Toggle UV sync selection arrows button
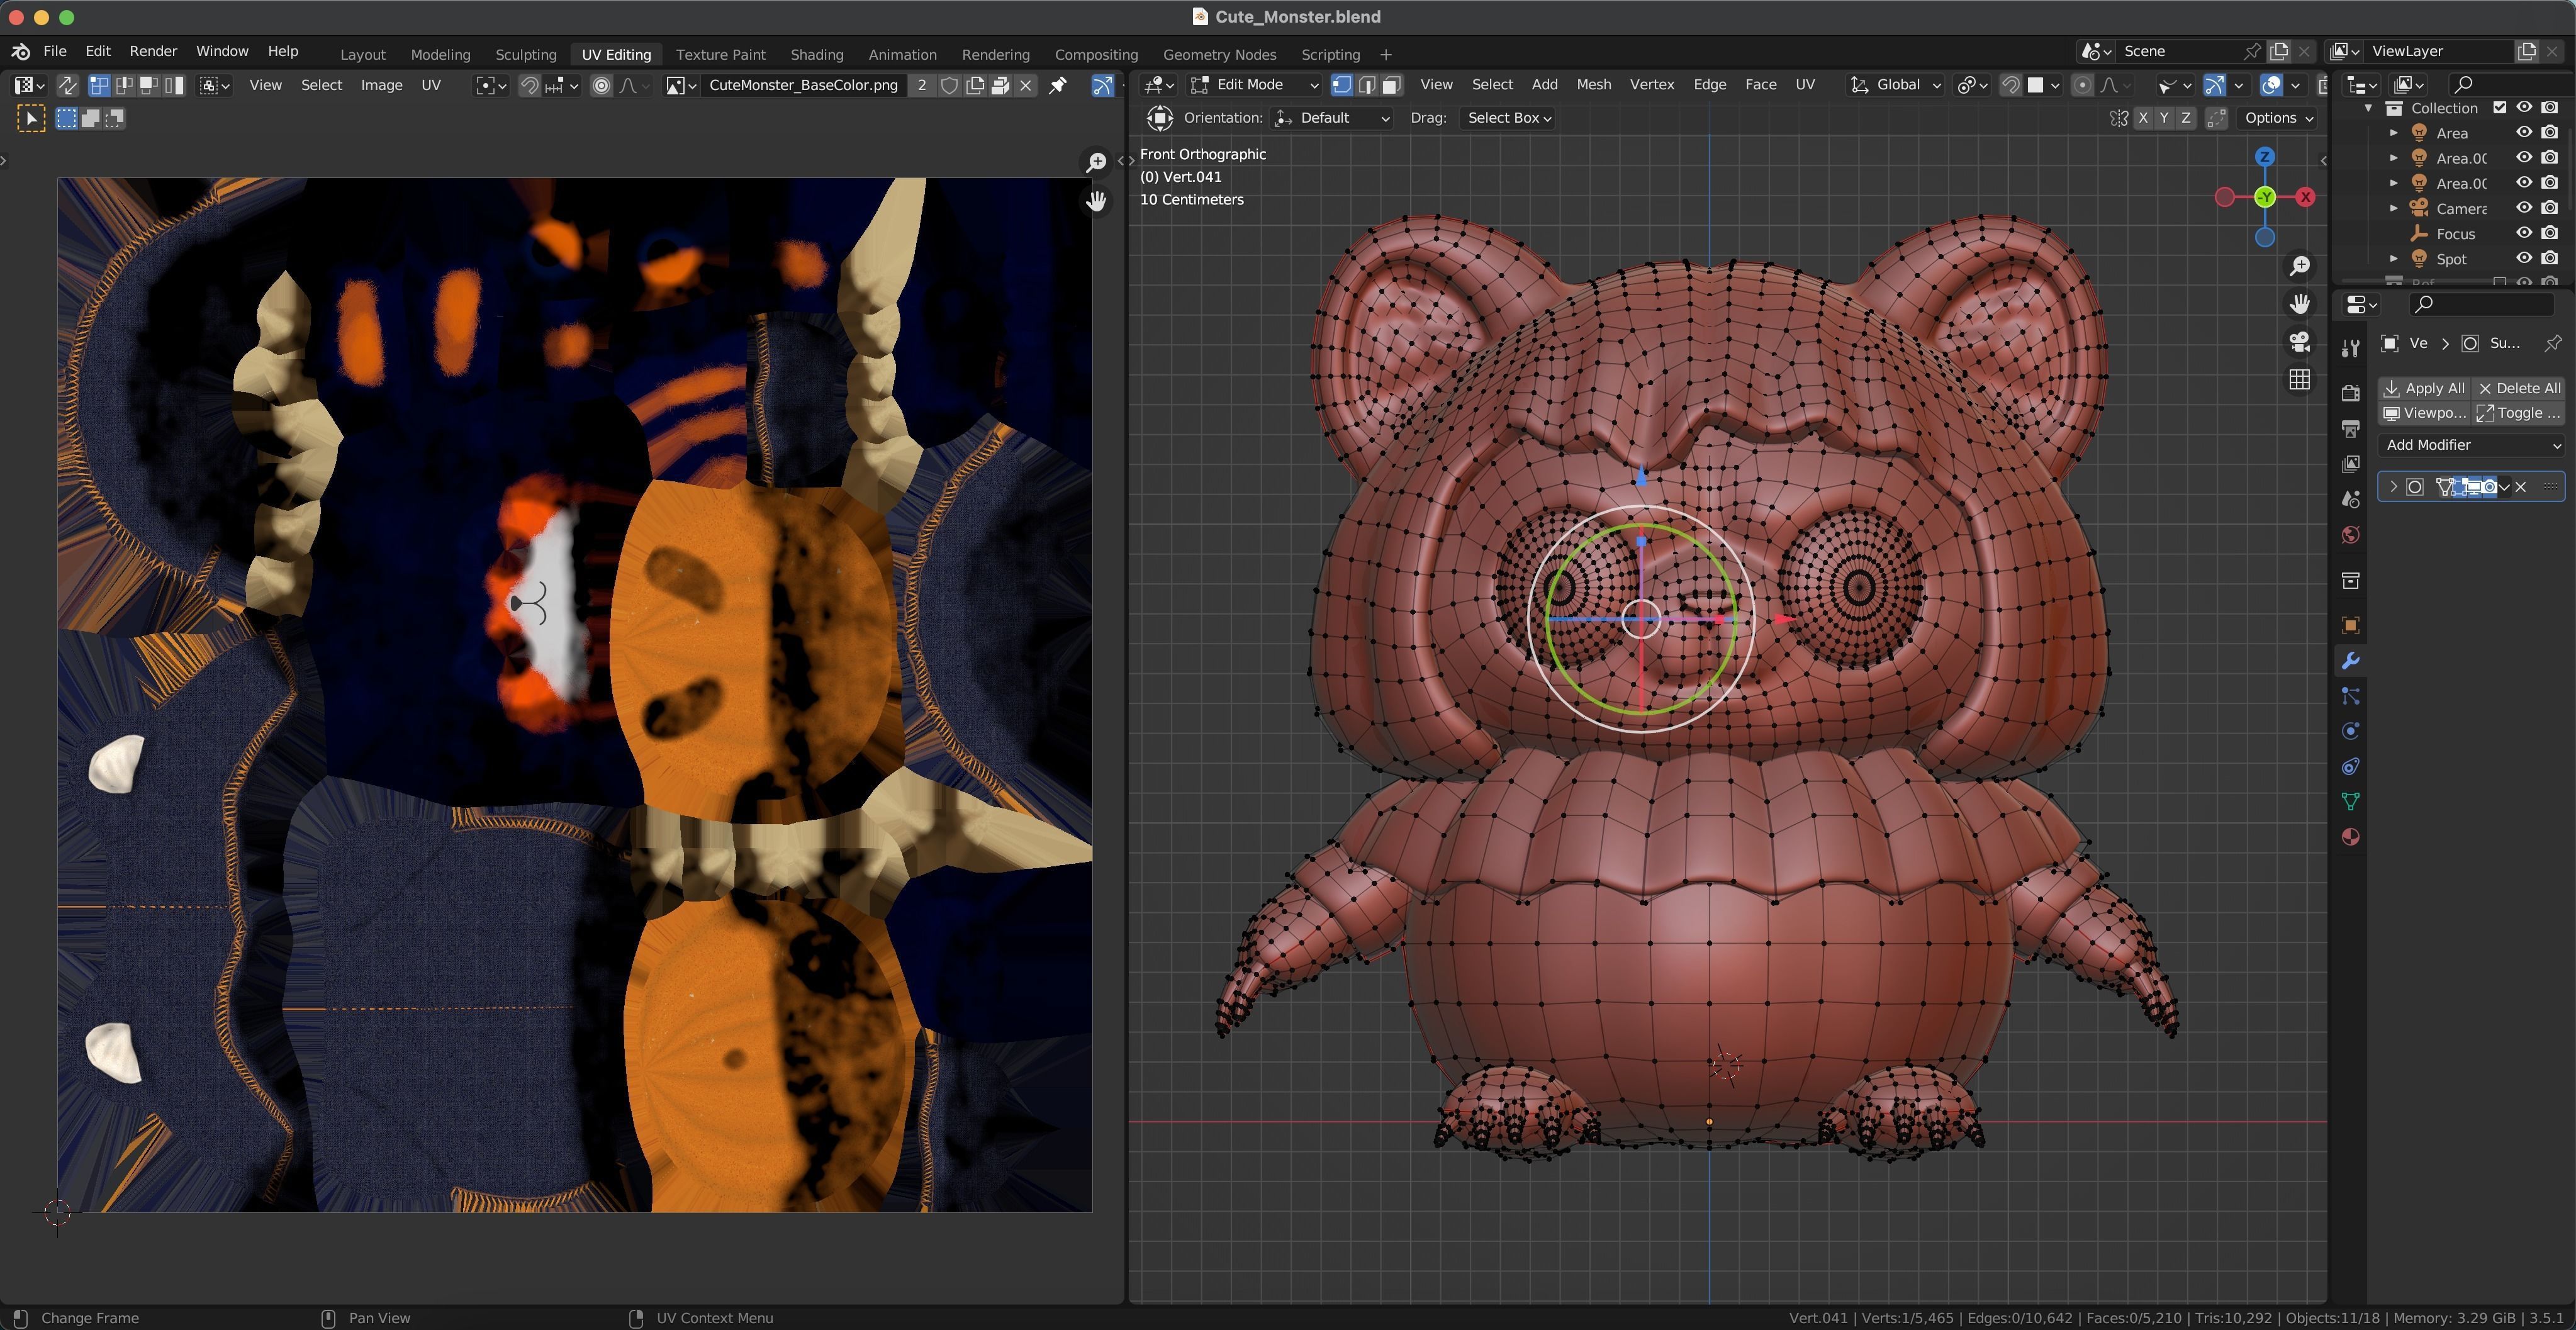The width and height of the screenshot is (2576, 1330). (x=67, y=85)
